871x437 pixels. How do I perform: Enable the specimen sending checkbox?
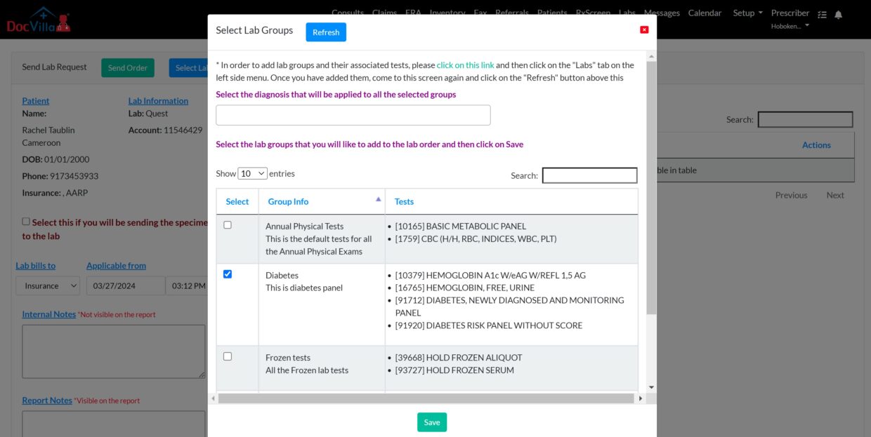click(25, 221)
